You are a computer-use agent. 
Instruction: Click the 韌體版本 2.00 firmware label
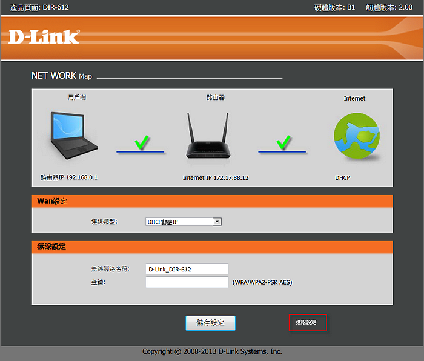pyautogui.click(x=386, y=7)
